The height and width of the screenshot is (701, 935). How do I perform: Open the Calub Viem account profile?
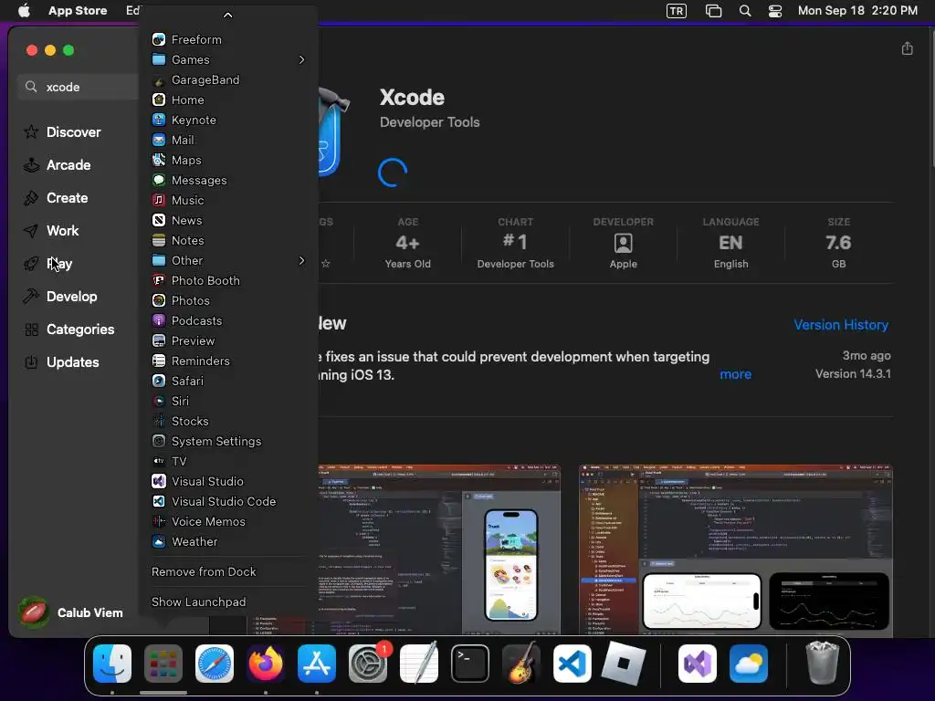click(70, 612)
